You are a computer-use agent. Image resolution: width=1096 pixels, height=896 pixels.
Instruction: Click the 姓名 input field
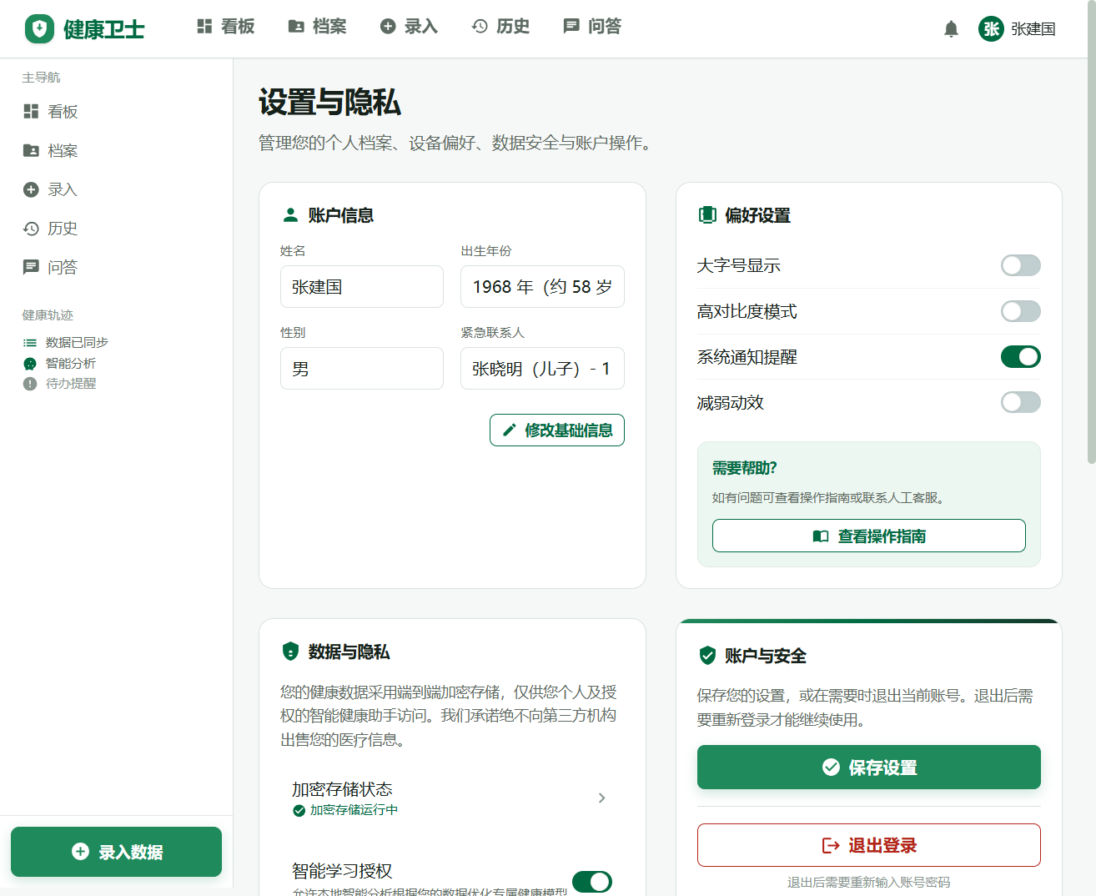coord(362,287)
